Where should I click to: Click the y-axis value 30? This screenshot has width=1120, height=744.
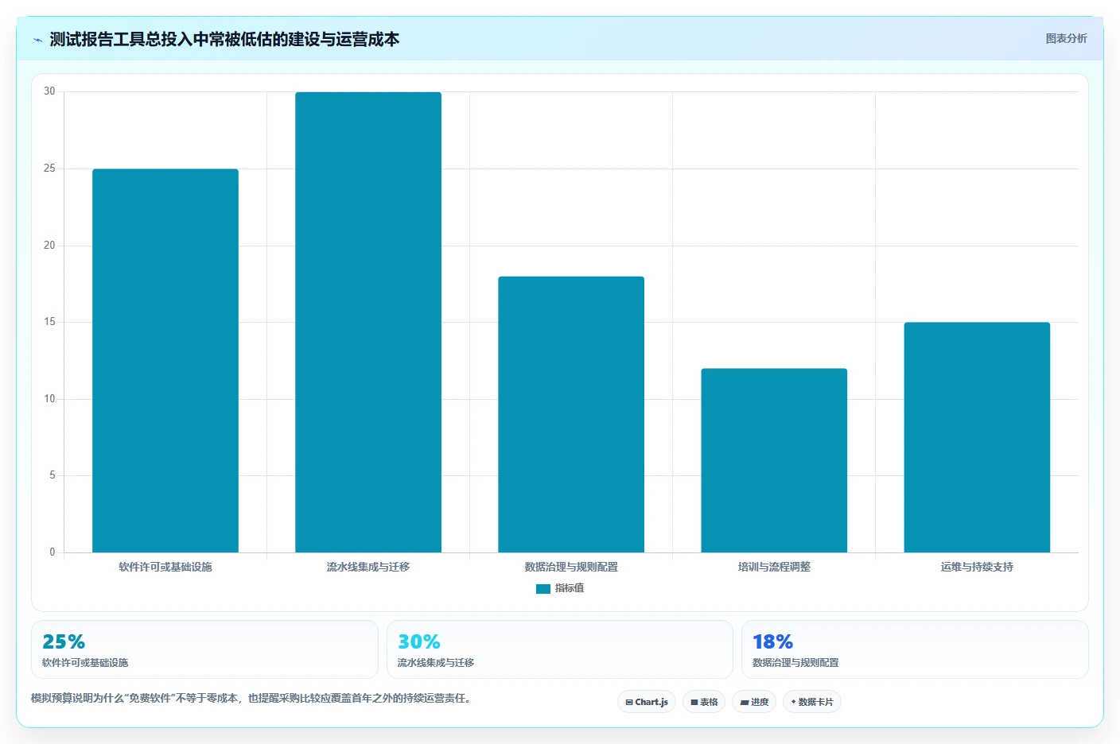(x=49, y=91)
